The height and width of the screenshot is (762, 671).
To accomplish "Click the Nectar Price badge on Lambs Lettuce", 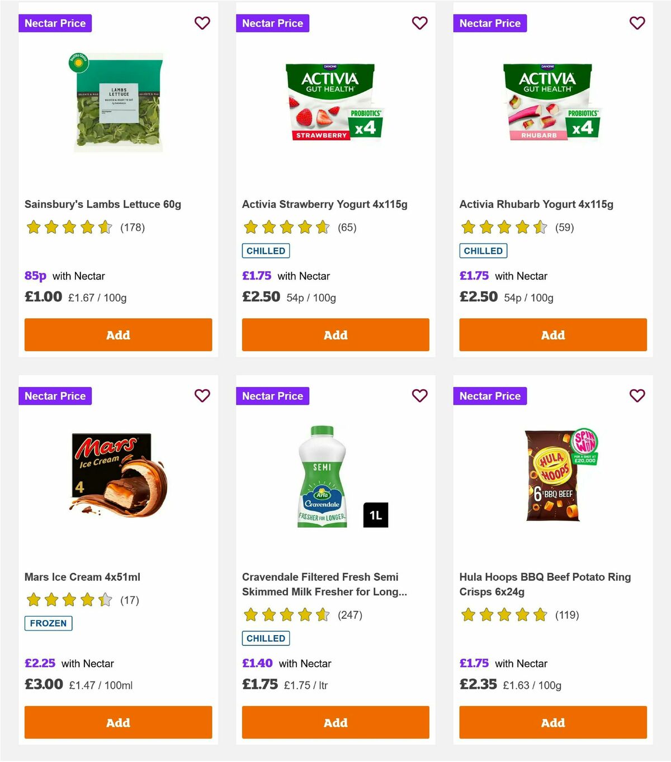I will point(55,23).
